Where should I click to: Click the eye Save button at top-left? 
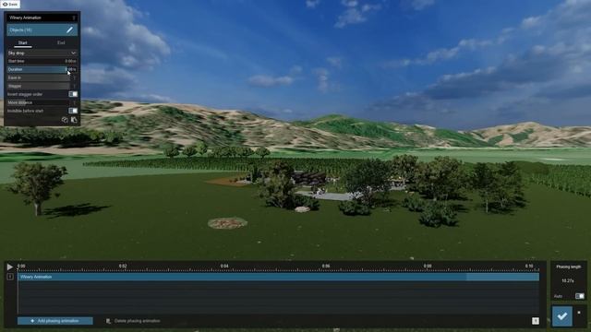[x=10, y=4]
